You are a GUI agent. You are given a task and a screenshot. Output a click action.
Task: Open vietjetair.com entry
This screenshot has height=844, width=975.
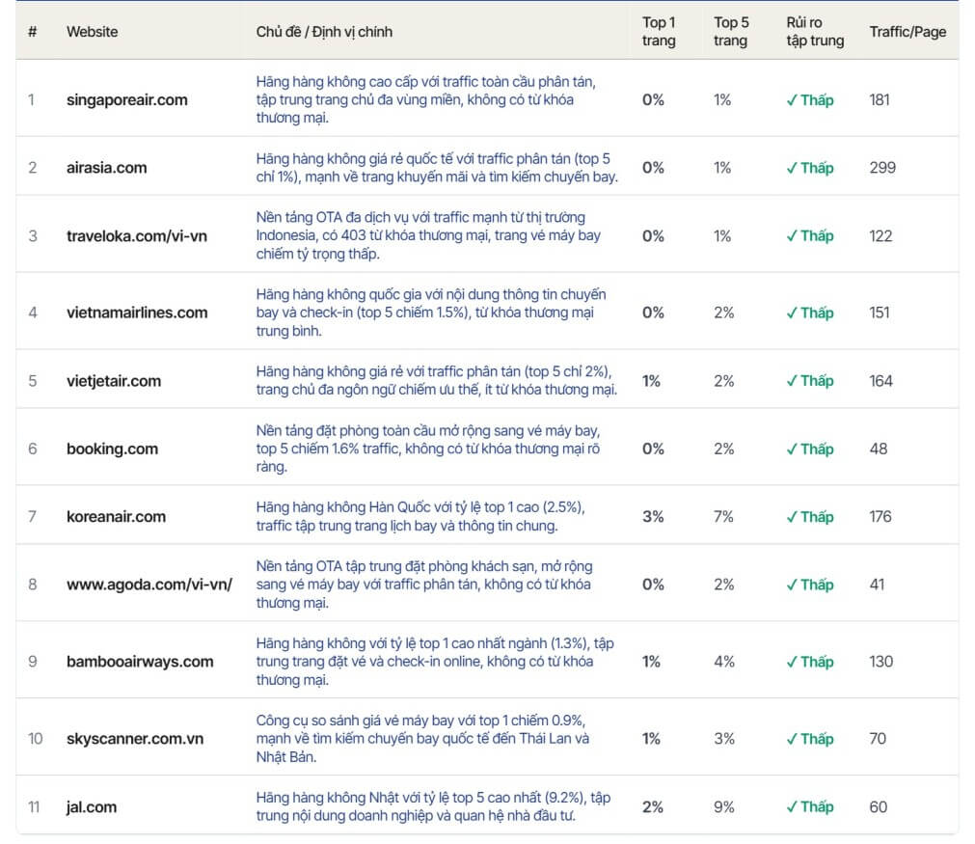pos(114,381)
